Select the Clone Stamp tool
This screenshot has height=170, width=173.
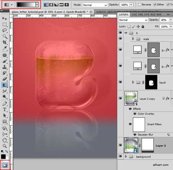click(5, 67)
